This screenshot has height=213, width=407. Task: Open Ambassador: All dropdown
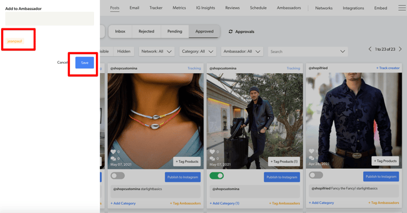point(242,51)
